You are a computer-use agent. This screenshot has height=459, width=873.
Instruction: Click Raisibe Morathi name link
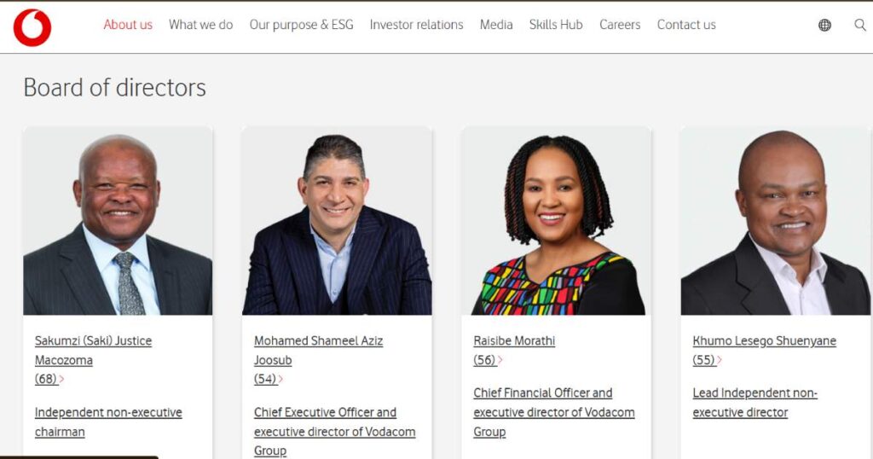(x=514, y=341)
